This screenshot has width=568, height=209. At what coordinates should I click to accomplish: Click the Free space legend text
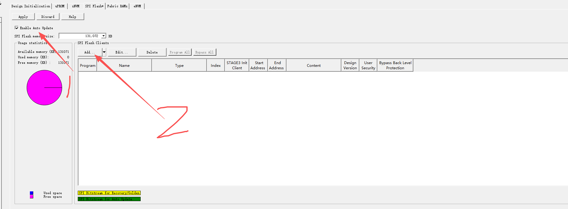click(53, 197)
